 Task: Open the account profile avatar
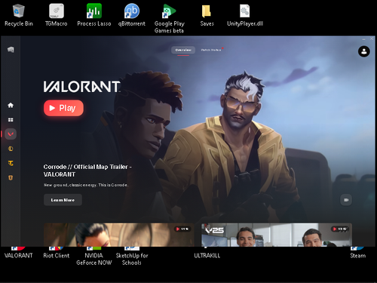click(363, 51)
